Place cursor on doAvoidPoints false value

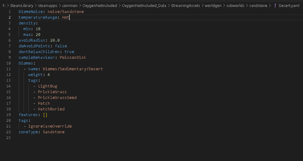[x=61, y=46]
